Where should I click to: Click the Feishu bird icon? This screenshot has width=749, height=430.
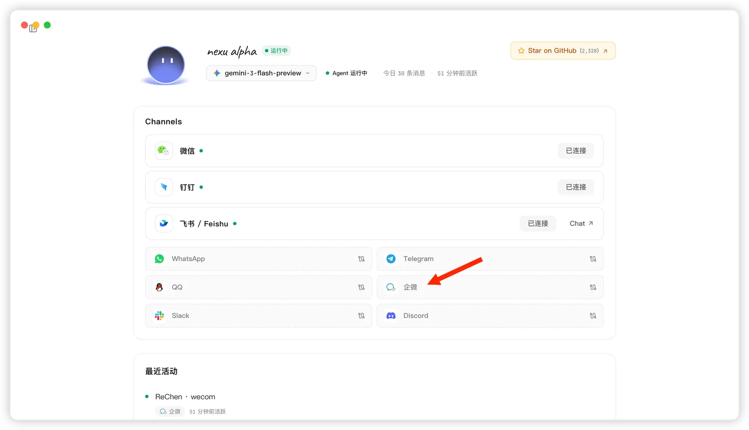[x=164, y=224]
